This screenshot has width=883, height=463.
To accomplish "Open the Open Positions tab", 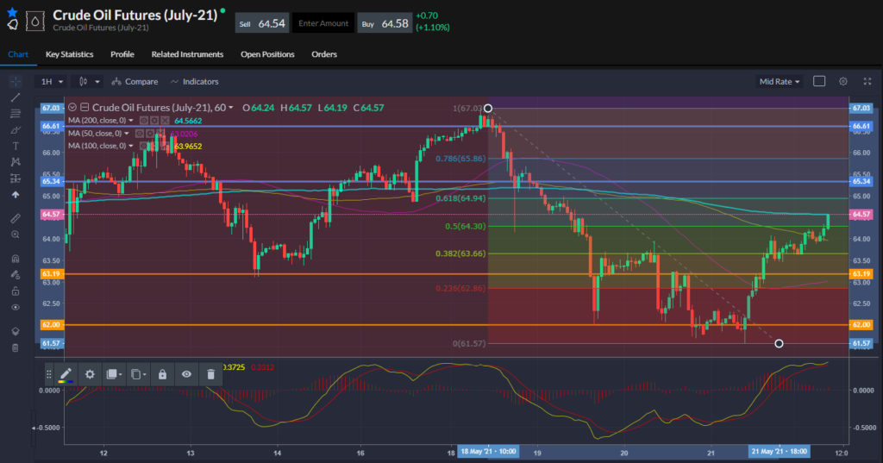I will click(267, 54).
